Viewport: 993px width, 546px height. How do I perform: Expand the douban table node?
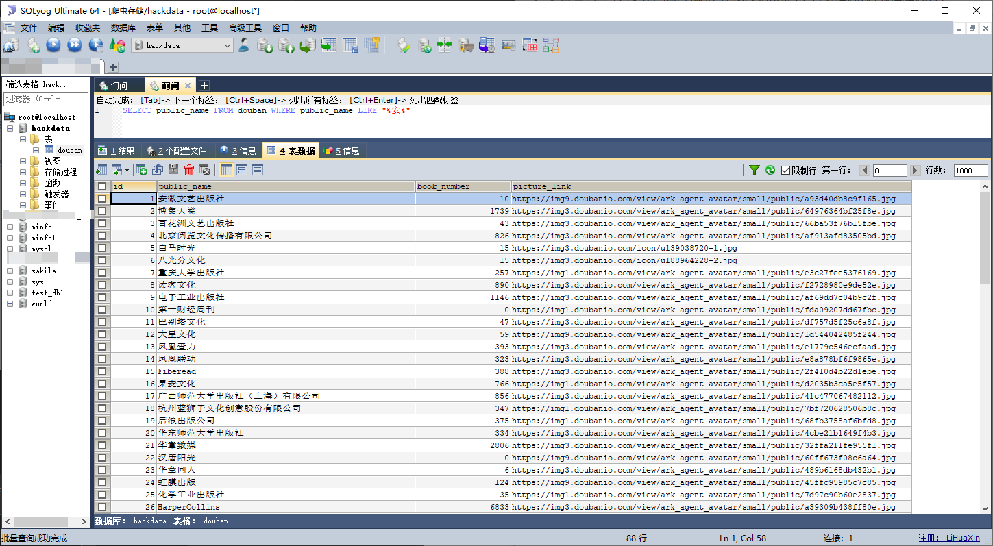click(36, 150)
